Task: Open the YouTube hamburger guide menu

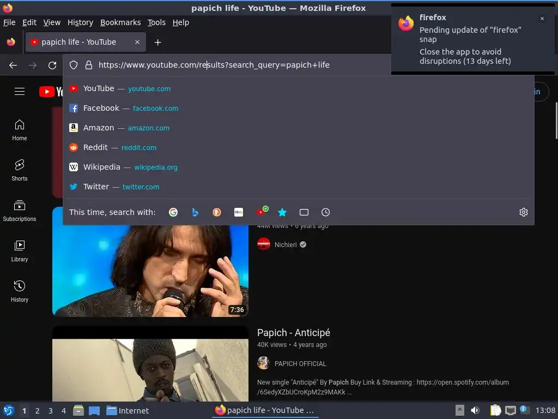Action: pyautogui.click(x=20, y=92)
